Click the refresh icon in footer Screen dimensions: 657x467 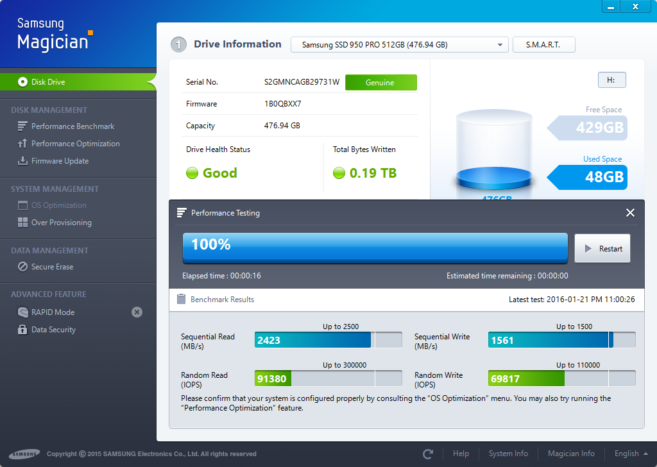coord(428,454)
